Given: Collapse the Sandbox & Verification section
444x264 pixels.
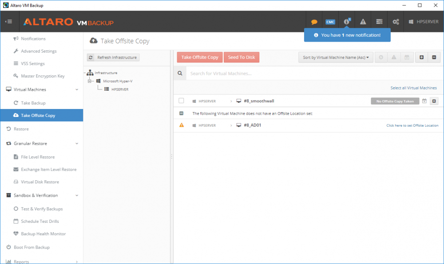Looking at the screenshot, I should 77,195.
